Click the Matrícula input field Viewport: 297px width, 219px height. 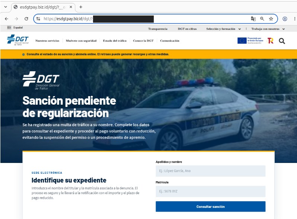click(210, 191)
